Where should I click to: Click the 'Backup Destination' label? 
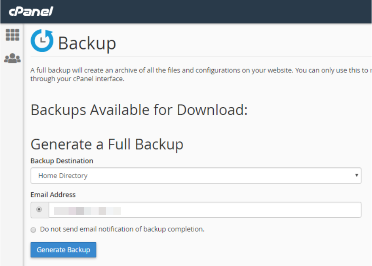pyautogui.click(x=62, y=161)
